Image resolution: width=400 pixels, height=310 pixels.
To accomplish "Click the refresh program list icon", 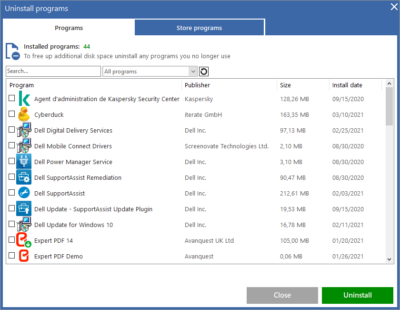I will tap(204, 72).
